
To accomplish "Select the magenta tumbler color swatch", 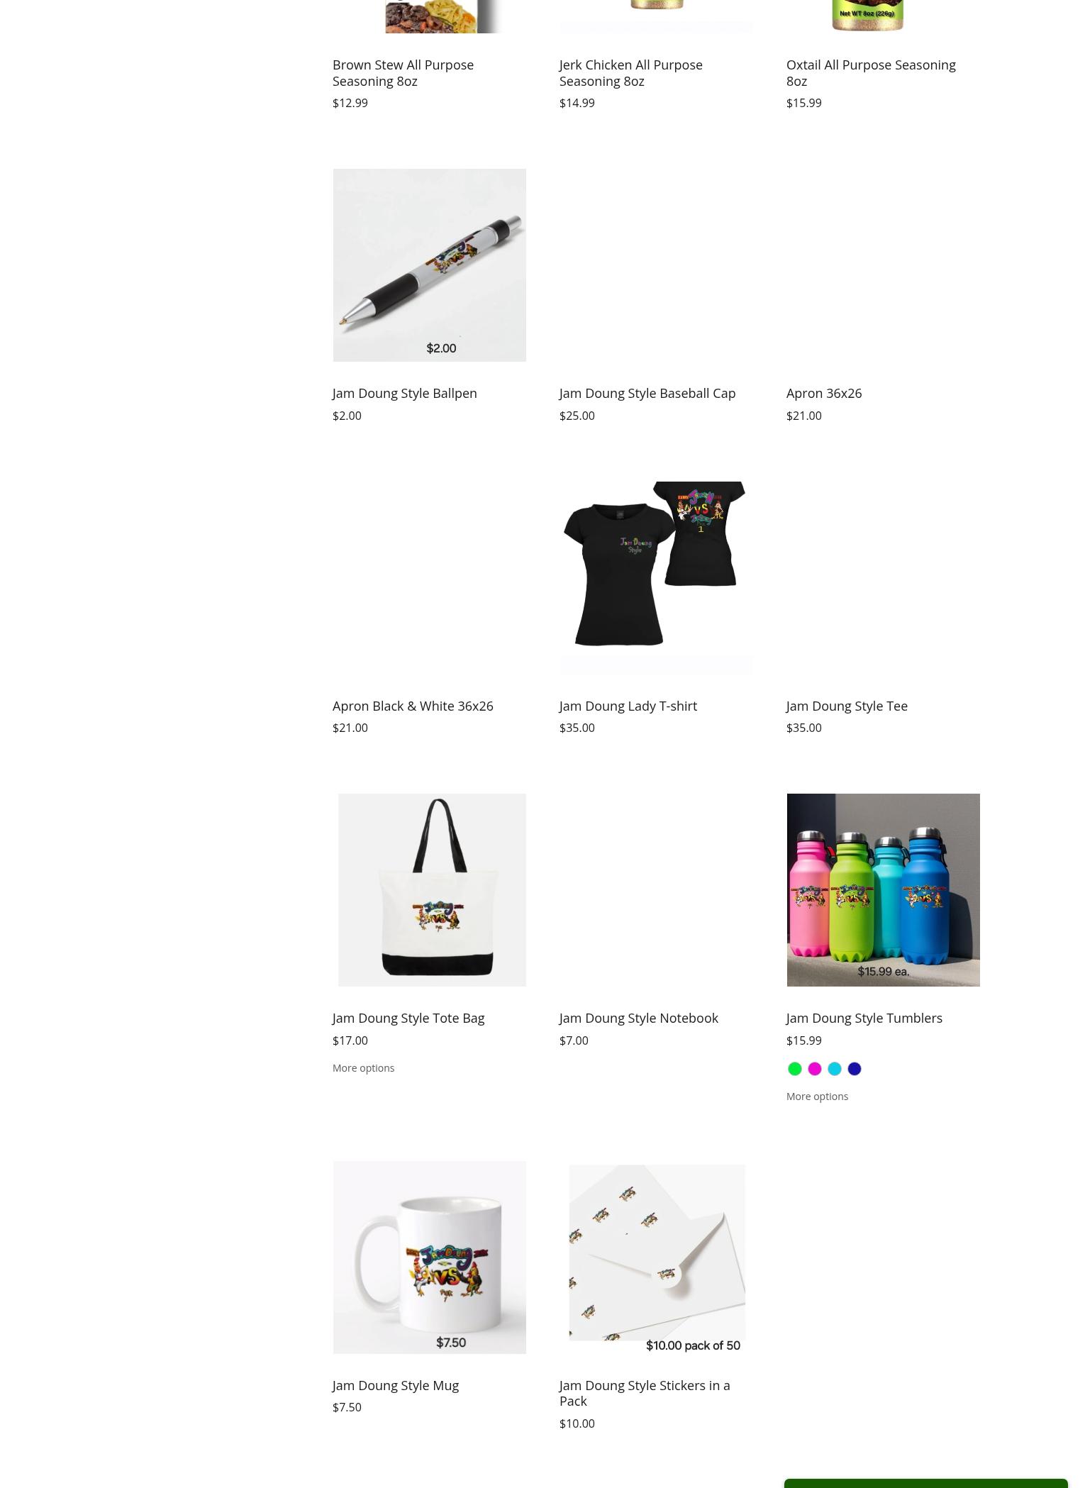I will [x=814, y=1069].
